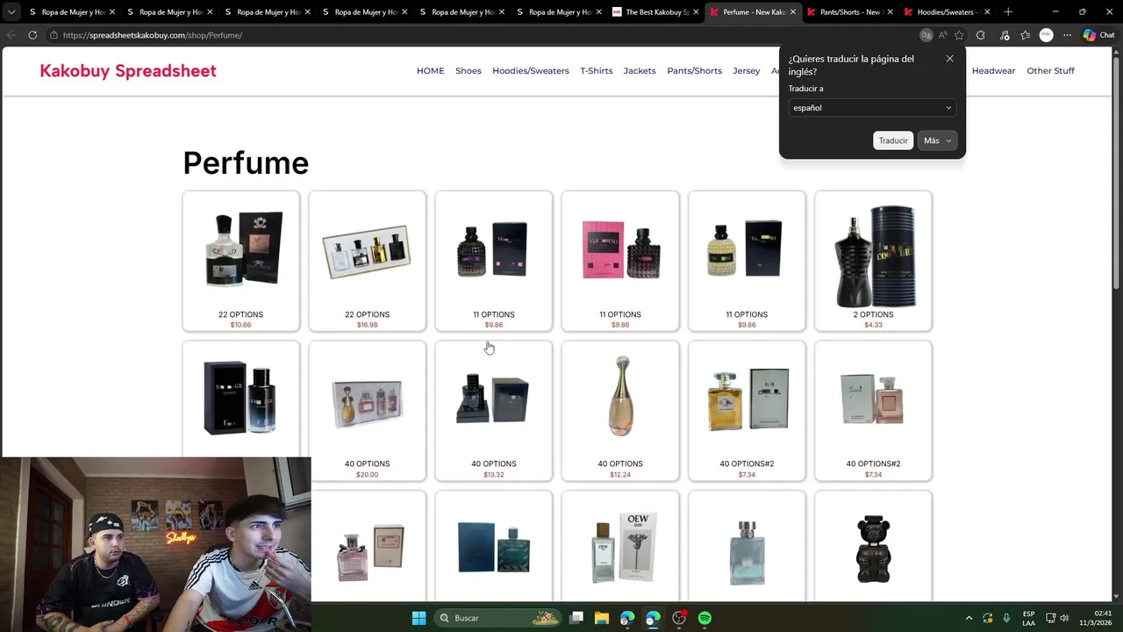Open Hoodies/Sweaters in site navigation

(531, 71)
